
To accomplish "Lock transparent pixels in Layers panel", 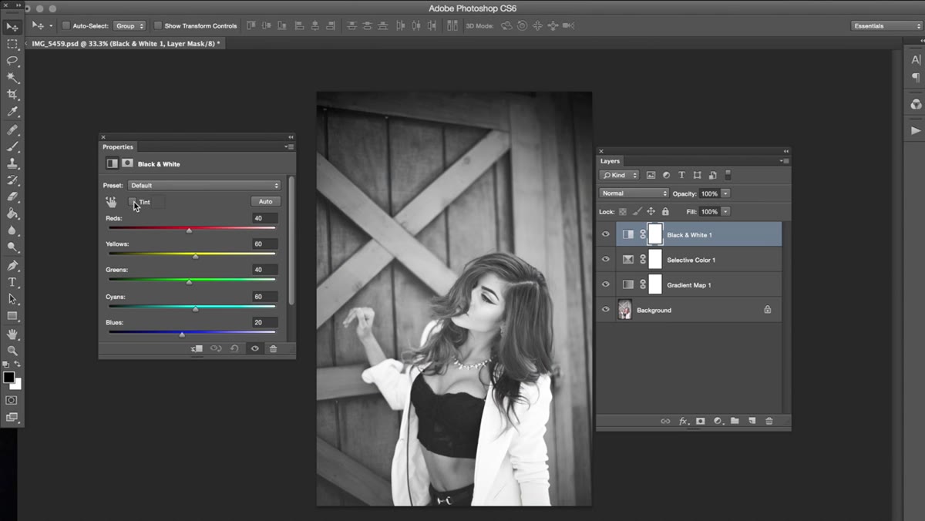I will (623, 211).
